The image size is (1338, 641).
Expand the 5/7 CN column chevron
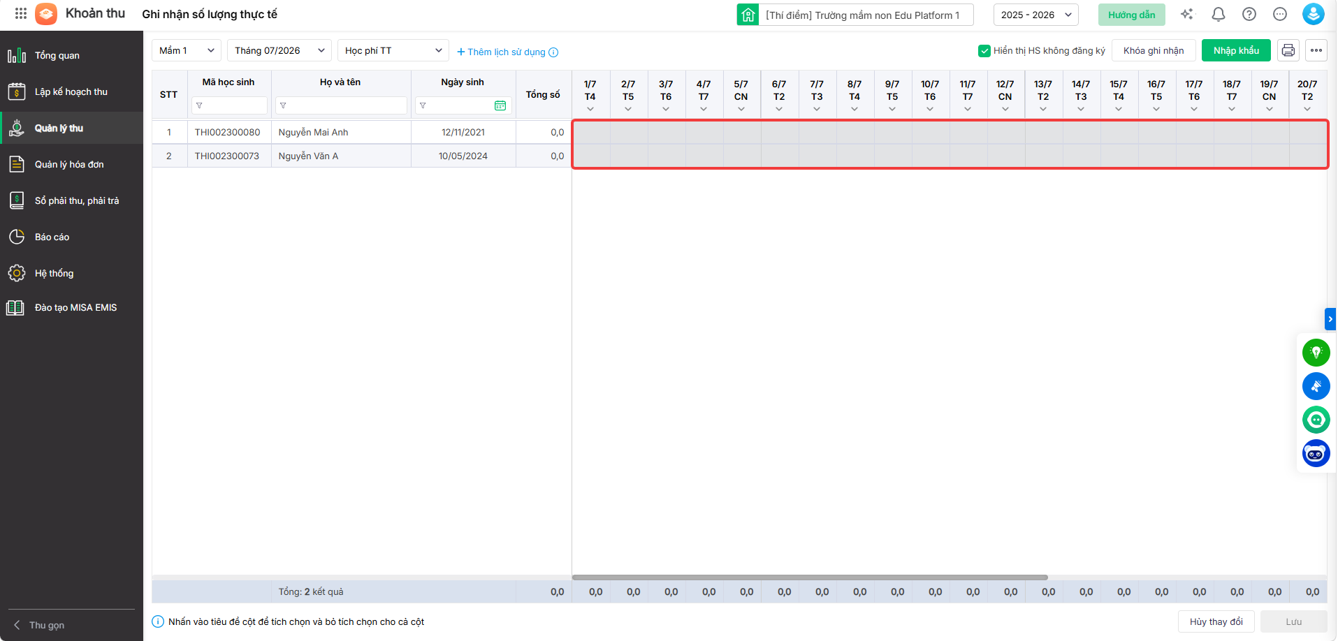(x=741, y=109)
